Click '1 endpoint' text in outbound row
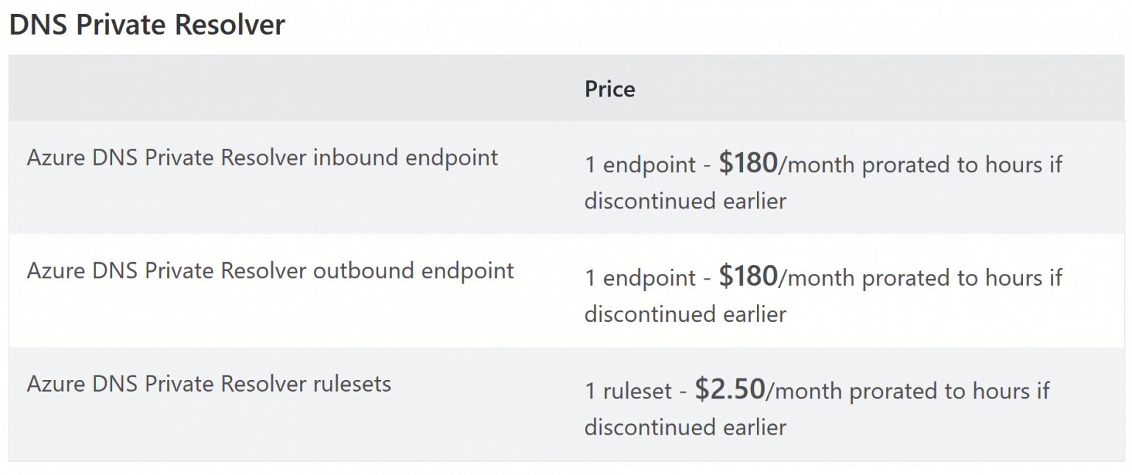This screenshot has height=475, width=1132. click(639, 278)
